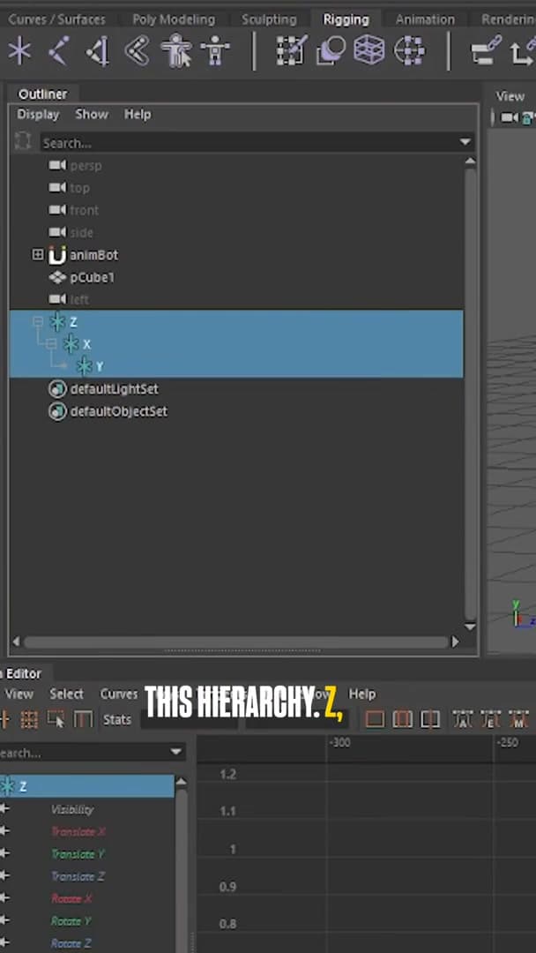536x953 pixels.
Task: Click the tangent icon labeled A
Action: point(463,720)
